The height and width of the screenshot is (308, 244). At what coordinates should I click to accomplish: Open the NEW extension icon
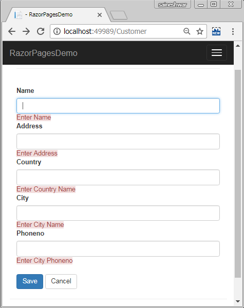tap(216, 31)
